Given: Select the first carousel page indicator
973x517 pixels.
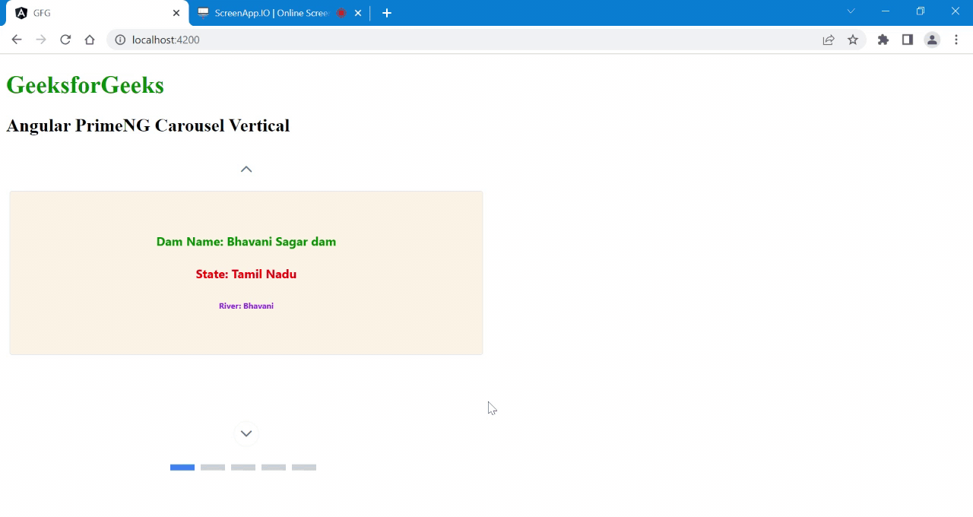Looking at the screenshot, I should click(x=182, y=467).
